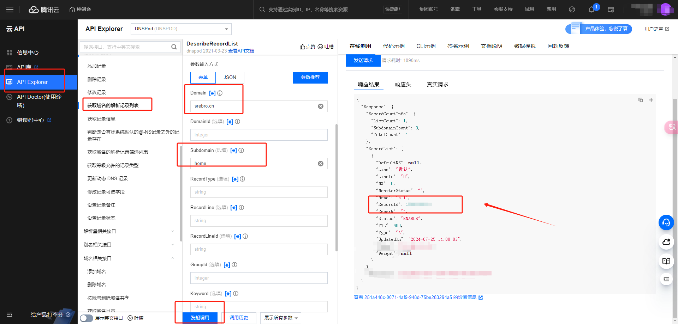This screenshot has height=324, width=678.
Task: Switch to the CLI示例 tab
Action: point(426,46)
